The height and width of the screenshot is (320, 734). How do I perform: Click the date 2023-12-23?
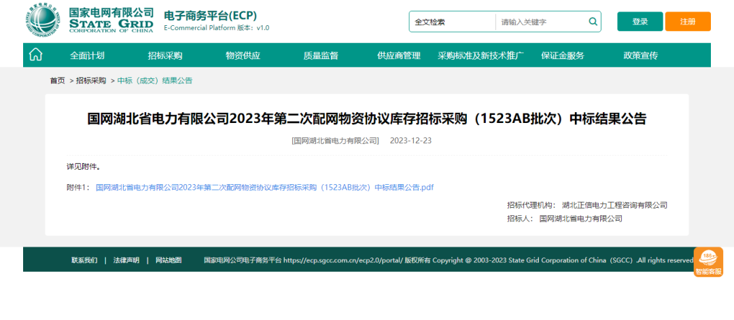point(410,141)
